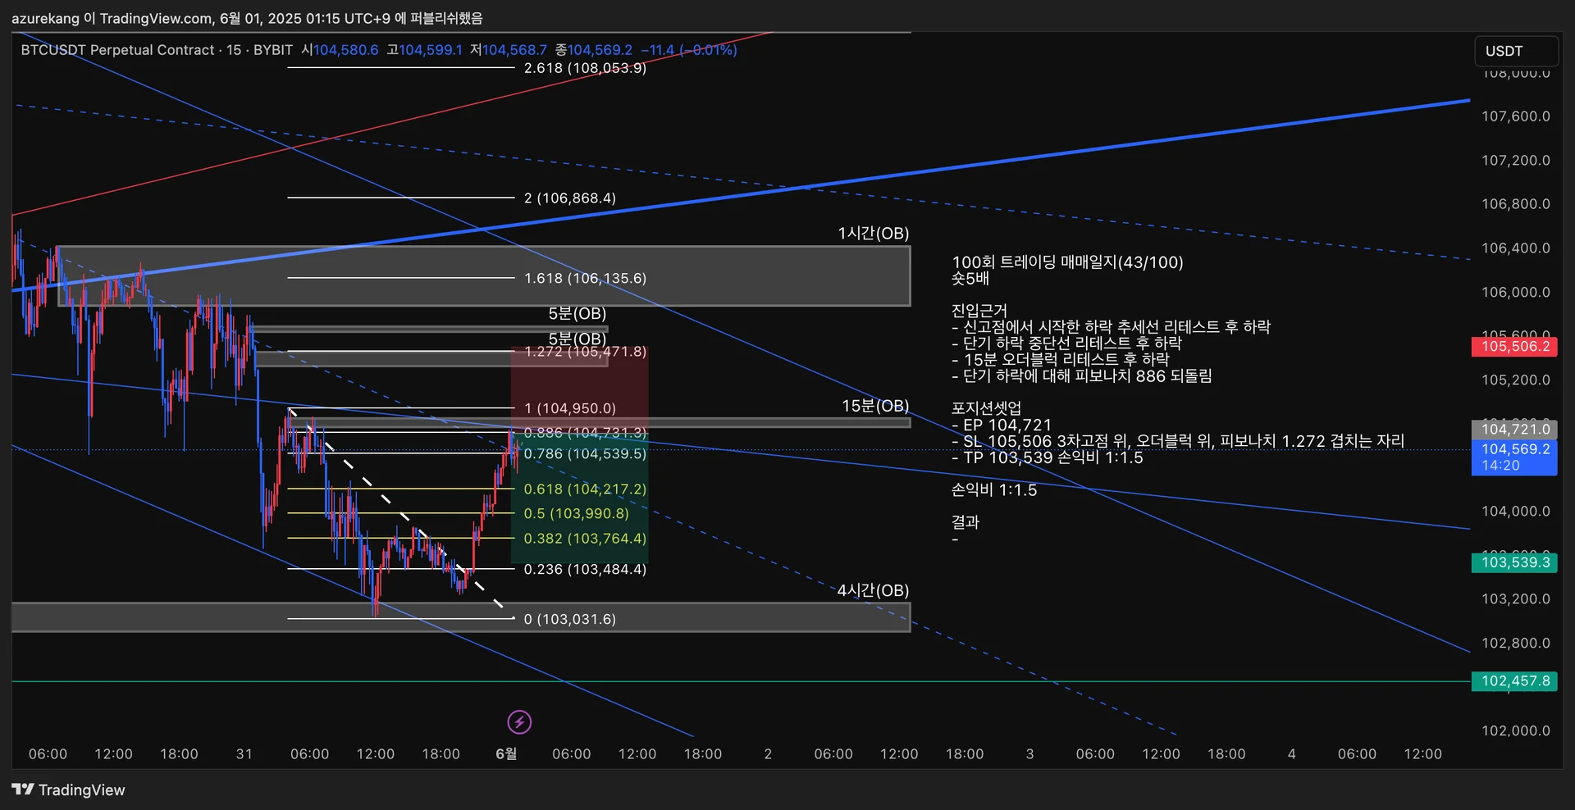
Task: Click the gray 104,721.0 entry price label
Action: tap(1514, 430)
